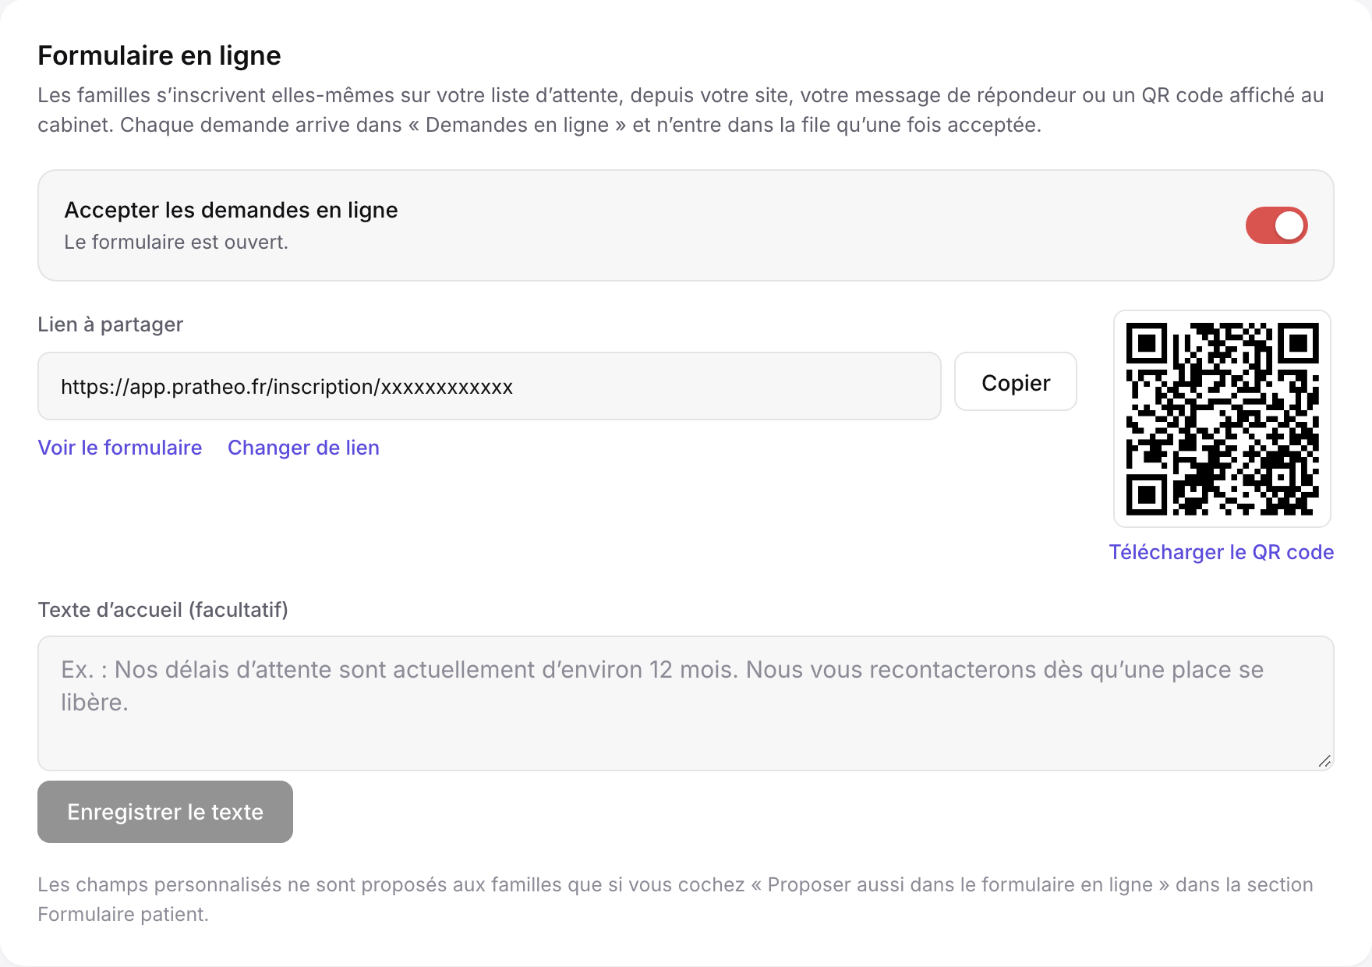Click the 'Formulaire en ligne' heading
The height and width of the screenshot is (967, 1372).
159,55
